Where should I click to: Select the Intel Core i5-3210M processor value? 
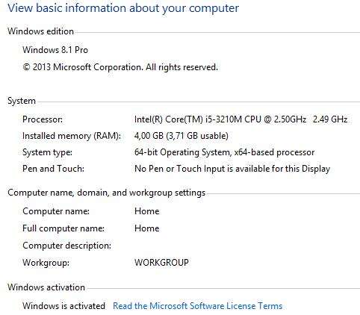click(240, 119)
